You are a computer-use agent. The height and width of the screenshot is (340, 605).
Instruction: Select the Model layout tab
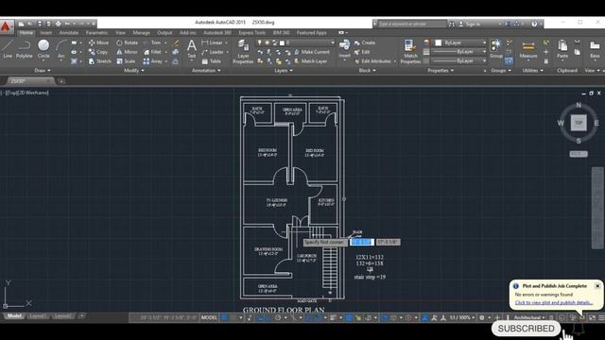tap(14, 316)
